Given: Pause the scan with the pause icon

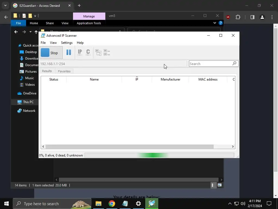Looking at the screenshot, I should (x=69, y=53).
